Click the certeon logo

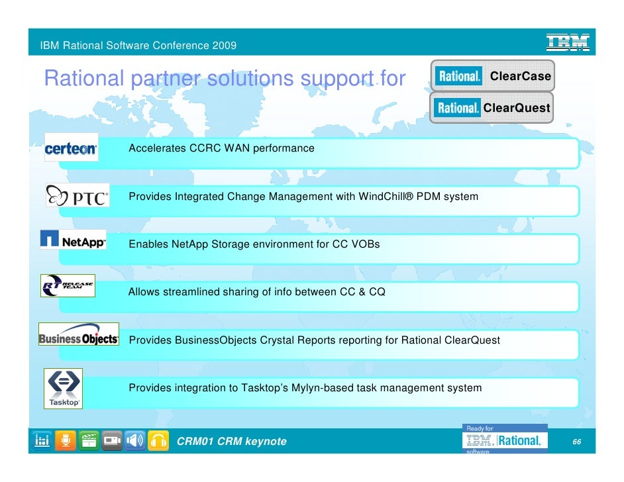tap(72, 147)
